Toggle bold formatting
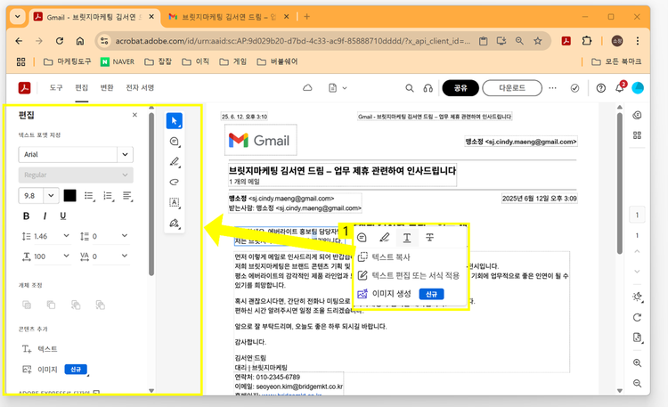This screenshot has height=407, width=668. click(26, 216)
